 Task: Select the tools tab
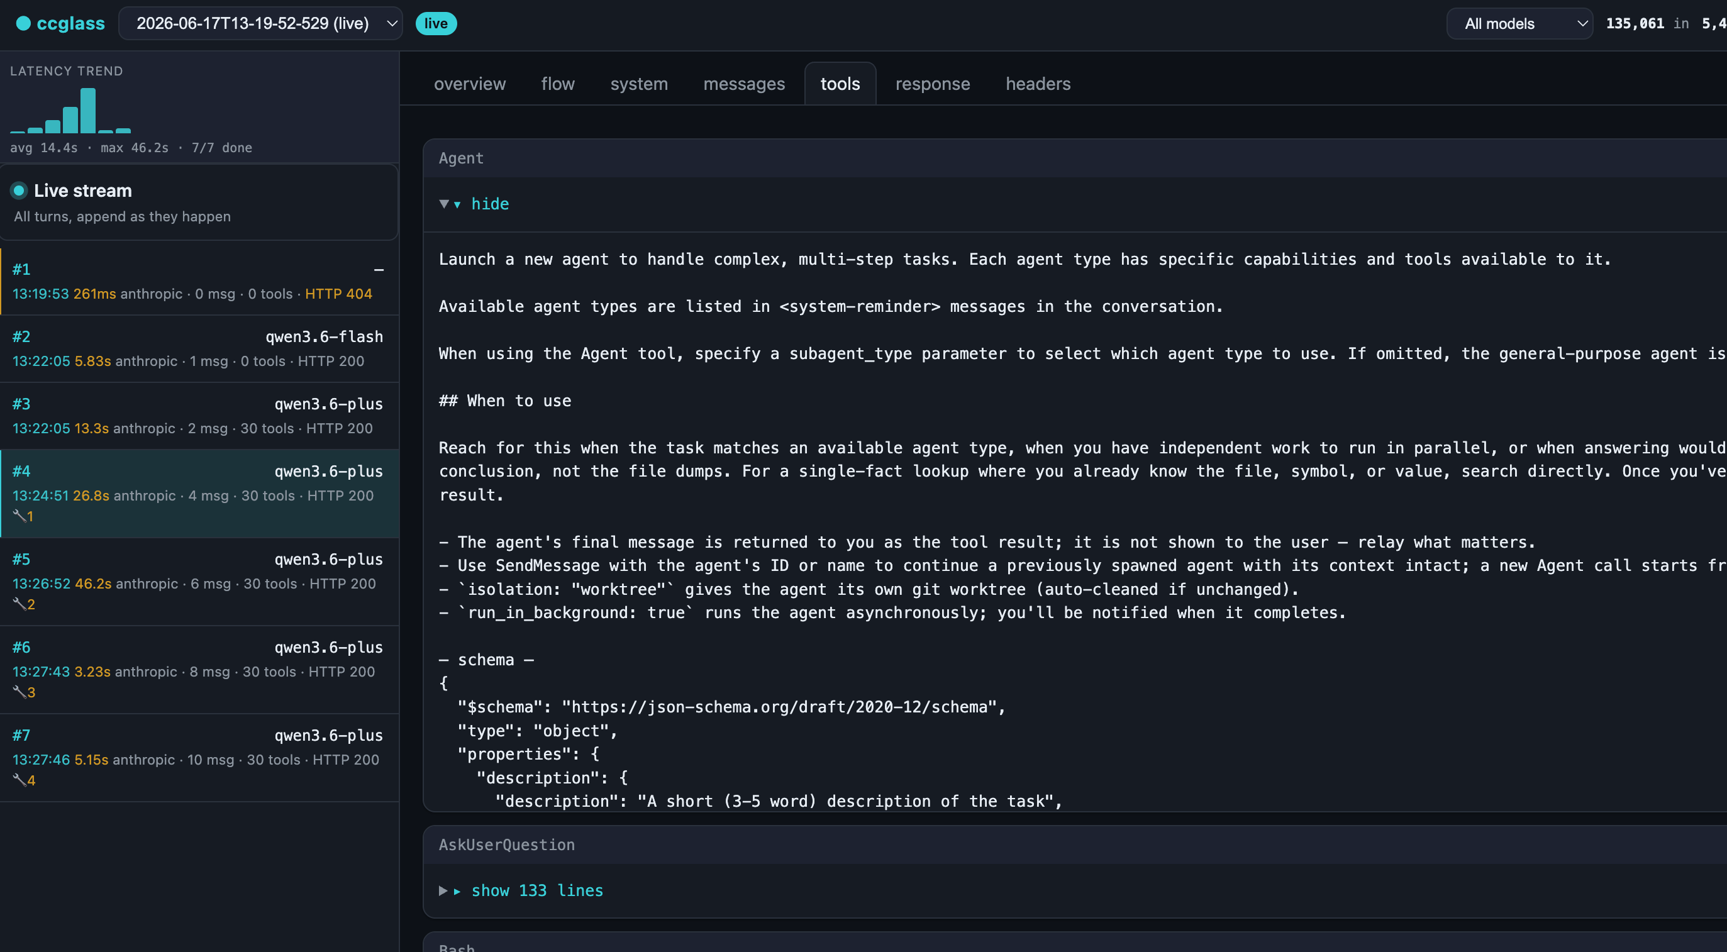(840, 84)
